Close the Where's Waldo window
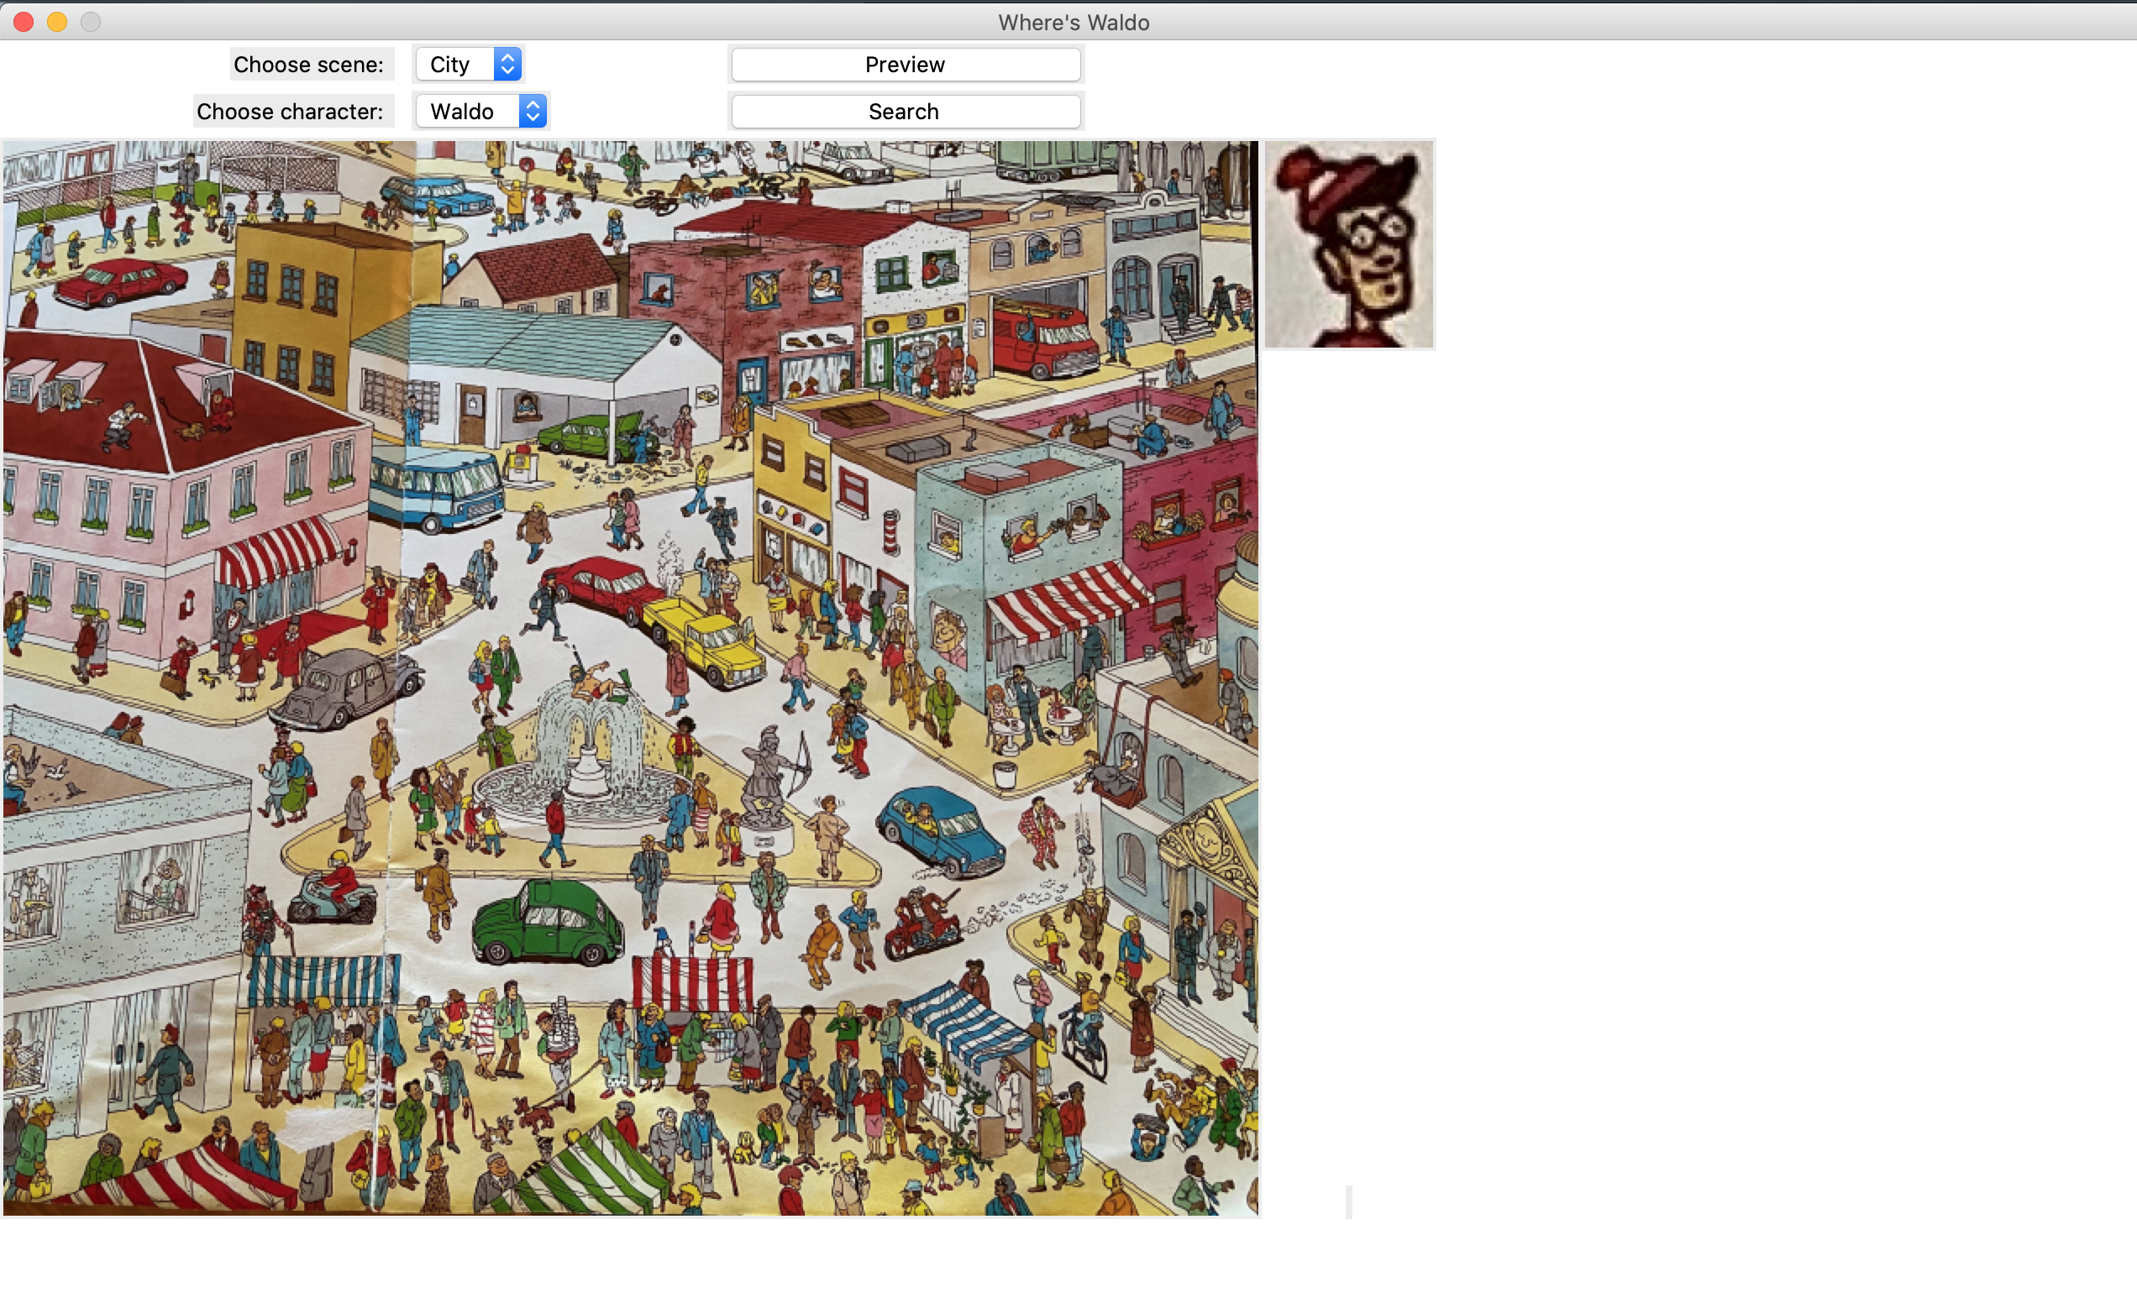2137x1303 pixels. [x=24, y=22]
